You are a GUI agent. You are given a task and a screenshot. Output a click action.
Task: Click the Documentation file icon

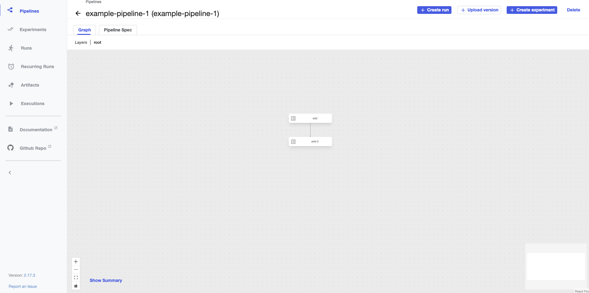pyautogui.click(x=10, y=129)
